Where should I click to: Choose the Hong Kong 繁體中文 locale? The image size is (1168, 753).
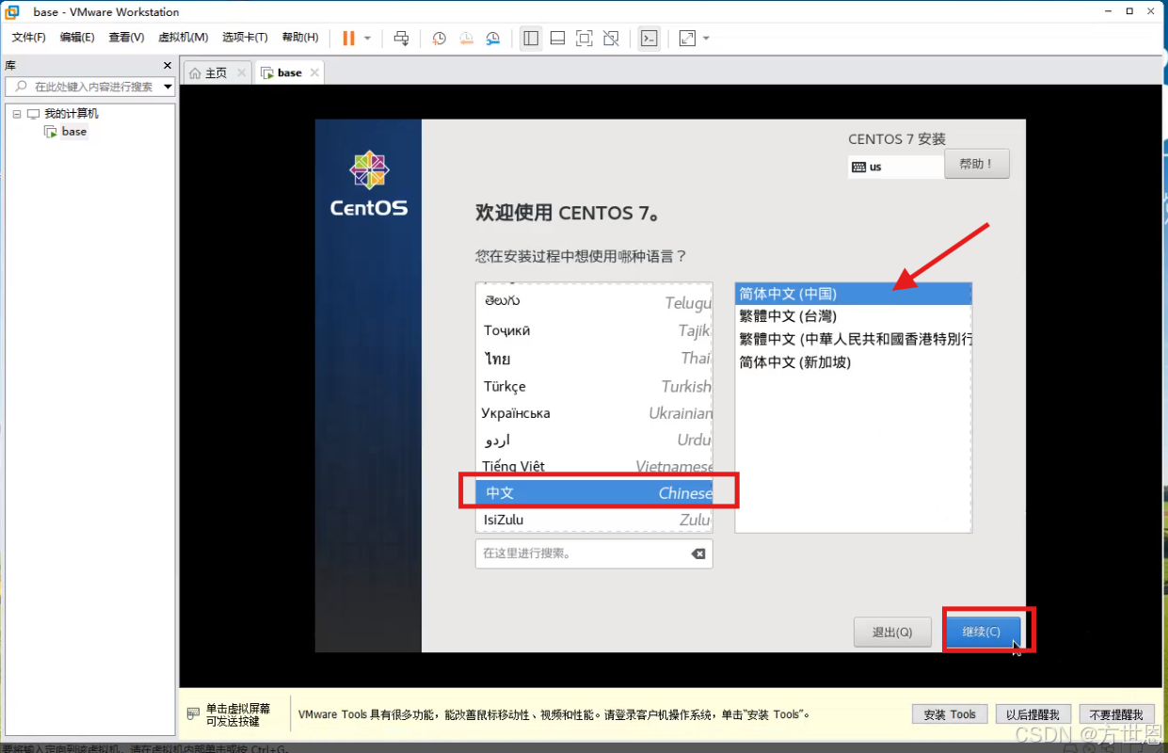pyautogui.click(x=854, y=339)
